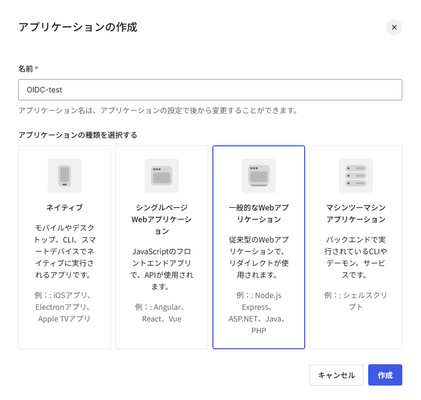
Task: Pick the マシンツーマシンアプリケーション title
Action: point(356,213)
